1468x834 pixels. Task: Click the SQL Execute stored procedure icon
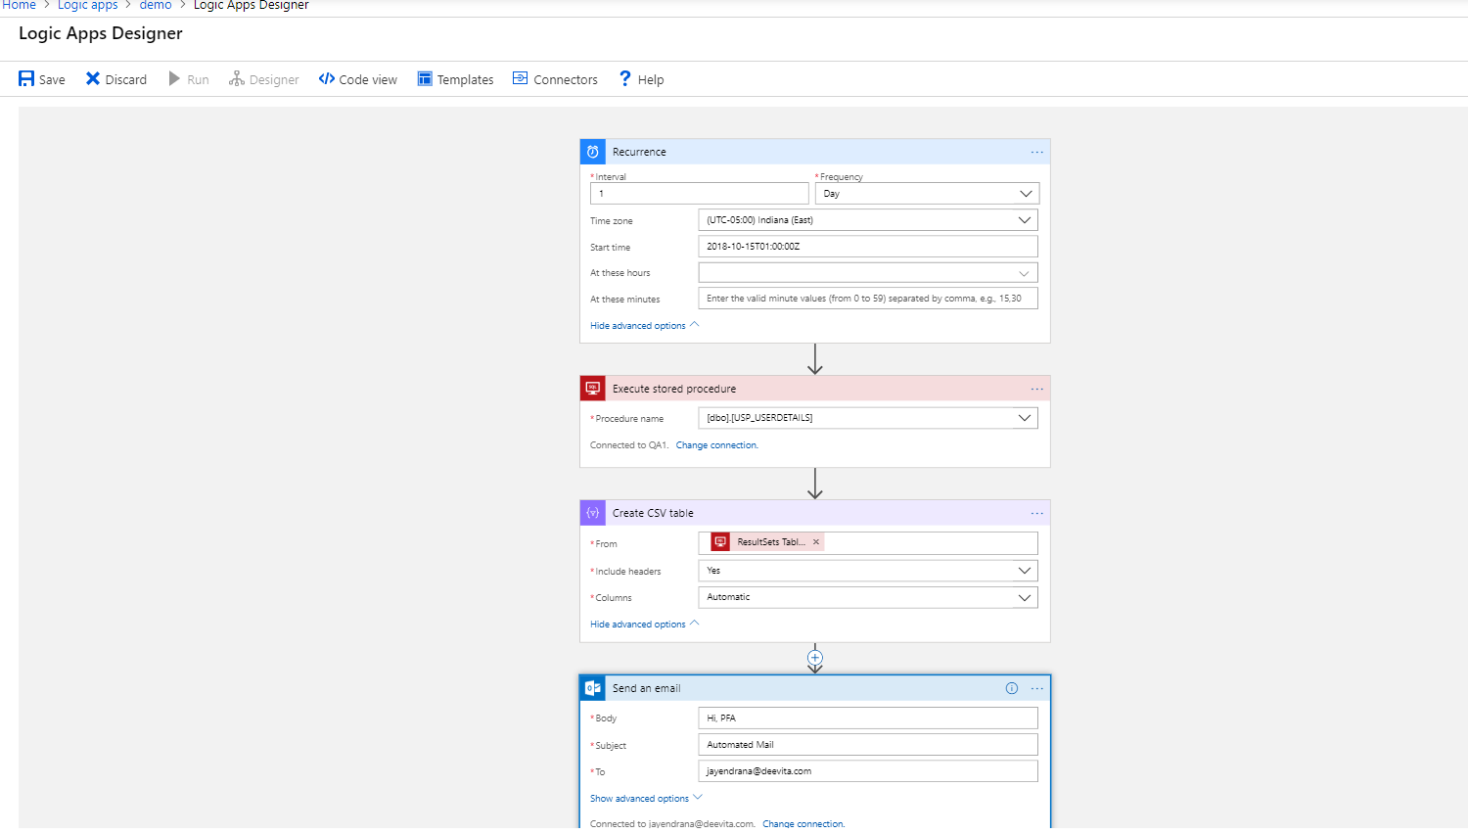point(593,389)
